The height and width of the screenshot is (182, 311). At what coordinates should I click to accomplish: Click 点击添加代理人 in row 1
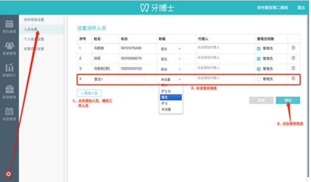tap(208, 47)
